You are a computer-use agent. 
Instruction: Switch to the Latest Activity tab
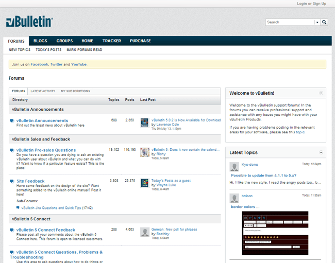click(43, 91)
